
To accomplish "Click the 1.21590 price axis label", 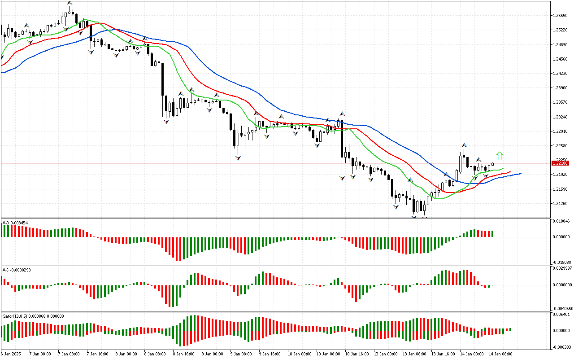I will [561, 189].
